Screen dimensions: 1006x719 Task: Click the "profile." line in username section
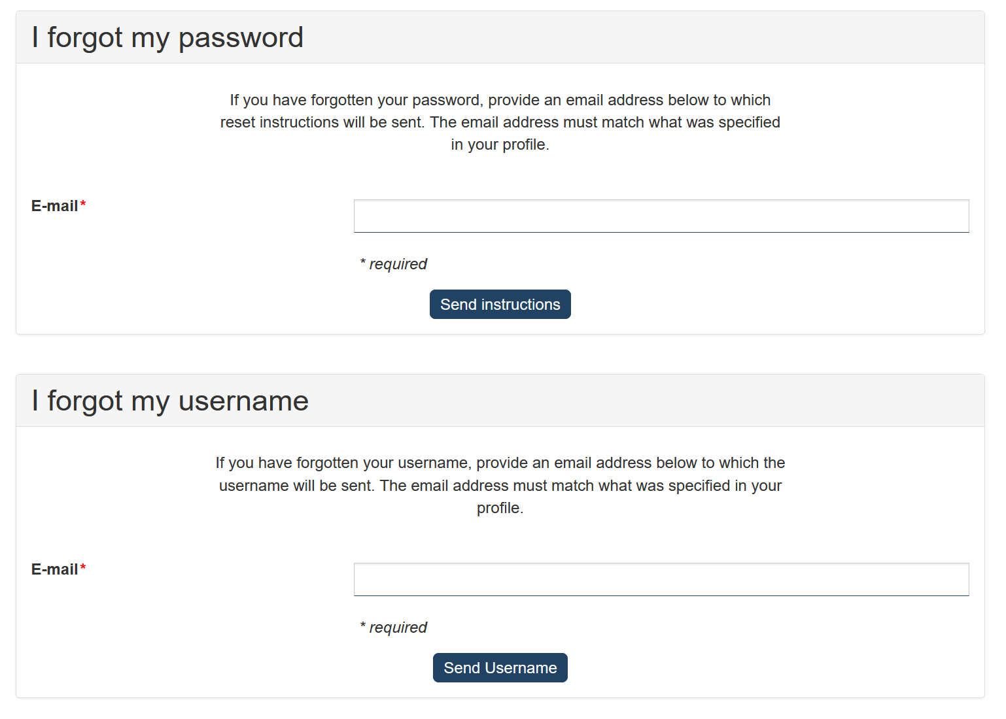[x=500, y=509]
